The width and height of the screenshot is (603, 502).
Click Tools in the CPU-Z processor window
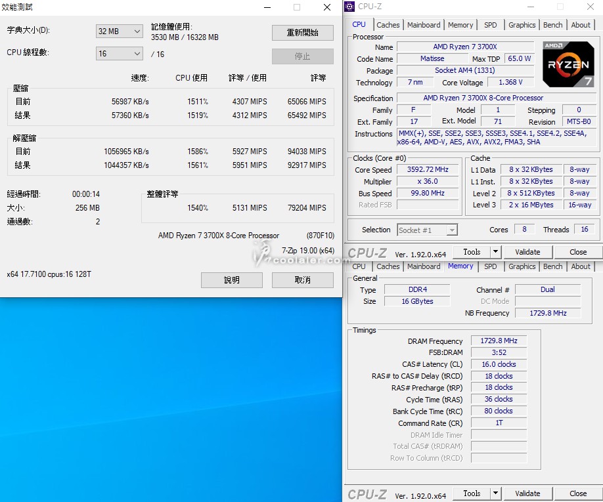coord(472,252)
